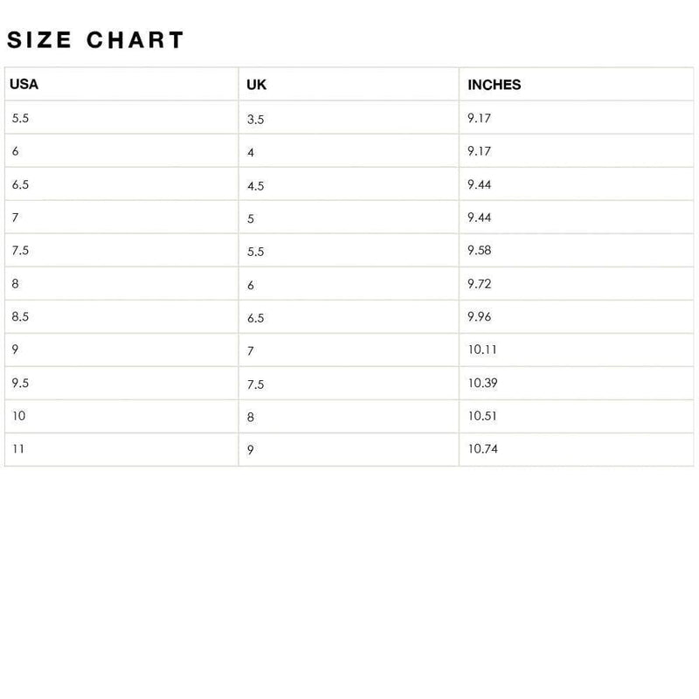Click the 9.96 inches cell

(577, 316)
